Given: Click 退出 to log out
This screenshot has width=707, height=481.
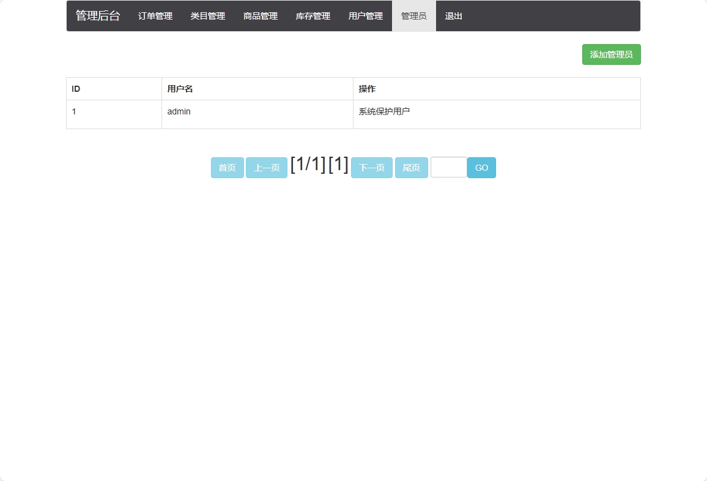Looking at the screenshot, I should pos(453,16).
